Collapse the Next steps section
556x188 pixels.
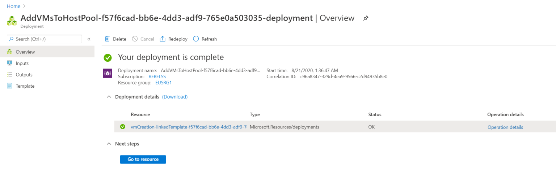click(x=109, y=144)
